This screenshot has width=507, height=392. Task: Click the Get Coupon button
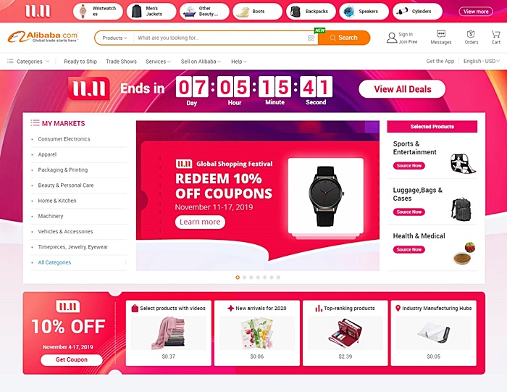(x=72, y=359)
